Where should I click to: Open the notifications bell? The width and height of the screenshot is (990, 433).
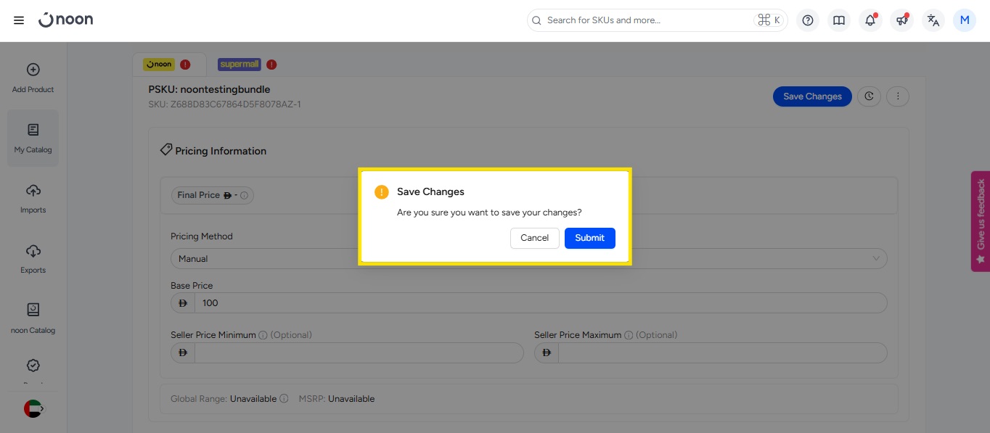point(870,20)
